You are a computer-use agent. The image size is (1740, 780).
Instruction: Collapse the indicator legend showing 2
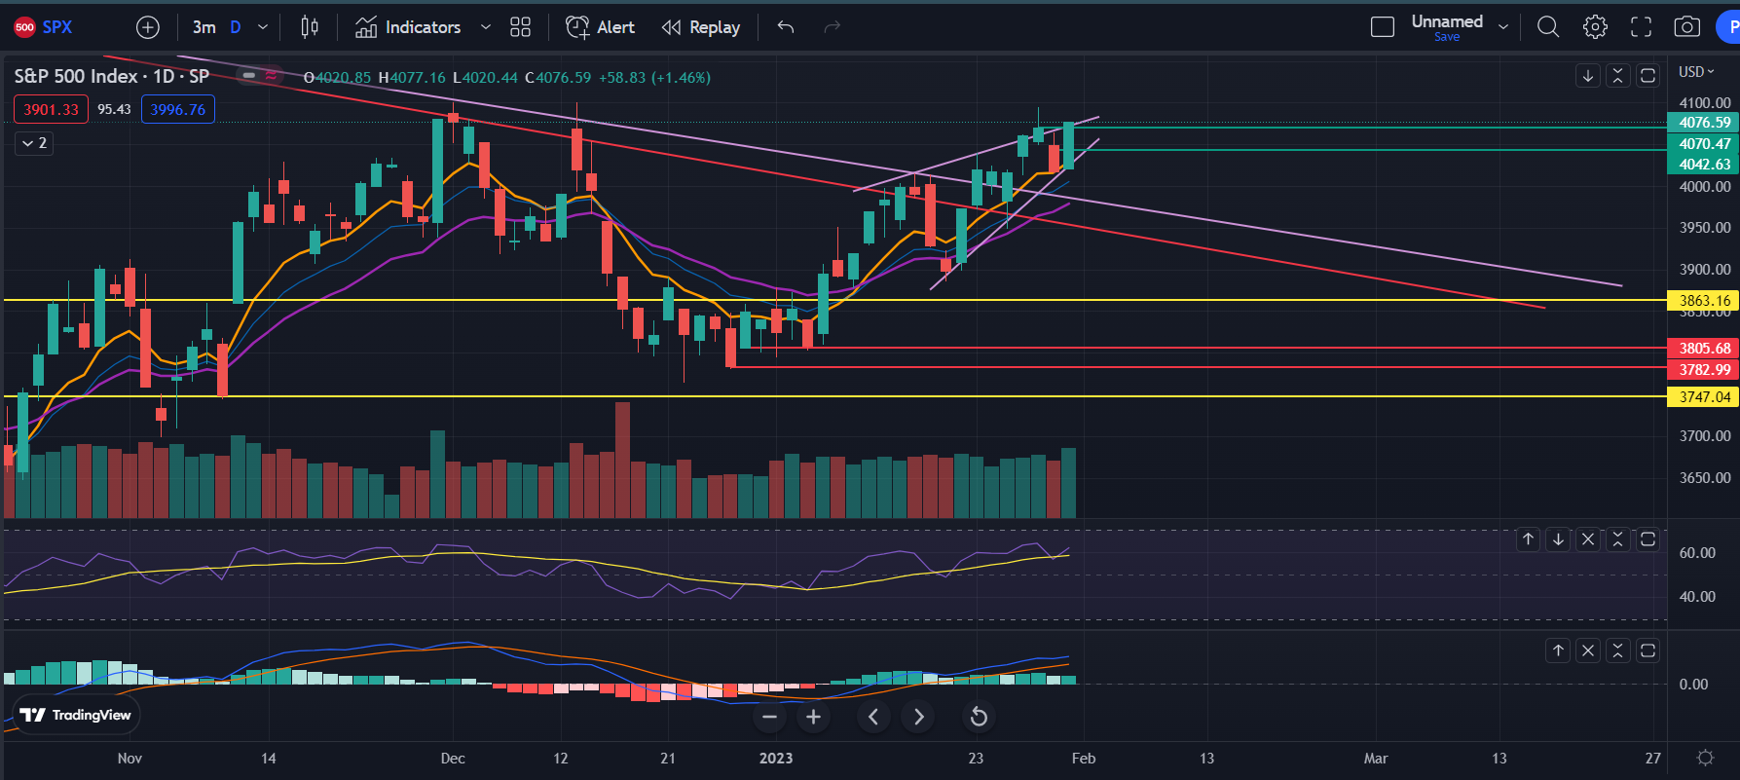[x=34, y=143]
